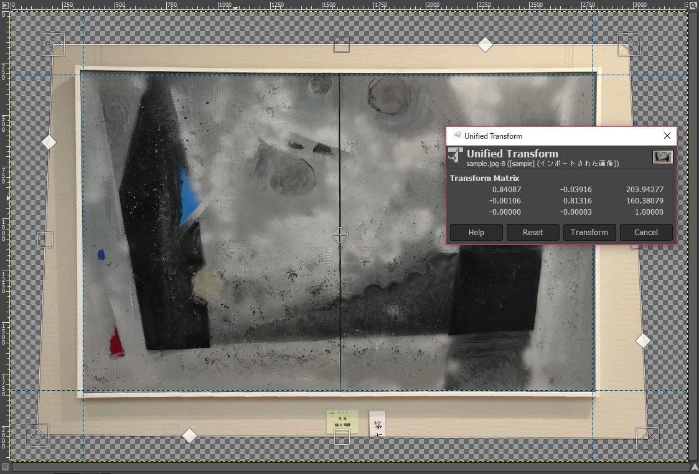The image size is (699, 474).
Task: Click the left-middle square scale handle
Action: [x=45, y=239]
